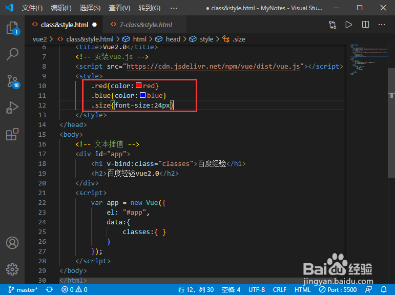Select language mode HTML
Screen dimensions: 395x295
pyautogui.click(x=303, y=290)
